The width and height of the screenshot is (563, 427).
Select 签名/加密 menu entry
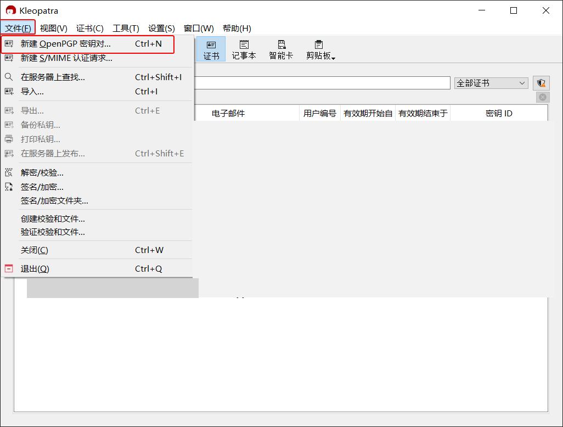(x=97, y=187)
